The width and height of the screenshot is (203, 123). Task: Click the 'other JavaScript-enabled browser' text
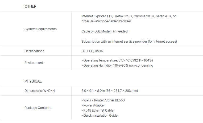click(106, 21)
